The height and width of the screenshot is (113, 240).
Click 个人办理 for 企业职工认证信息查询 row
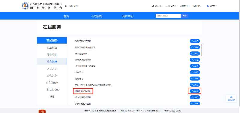coord(195,66)
